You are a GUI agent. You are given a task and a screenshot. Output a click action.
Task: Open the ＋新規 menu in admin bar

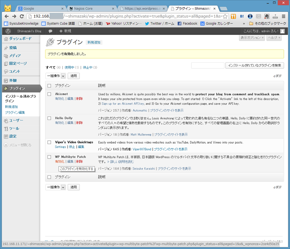point(65,31)
